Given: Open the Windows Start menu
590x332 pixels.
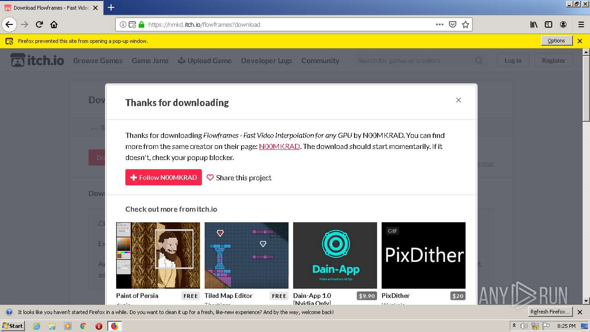Looking at the screenshot, I should point(13,326).
